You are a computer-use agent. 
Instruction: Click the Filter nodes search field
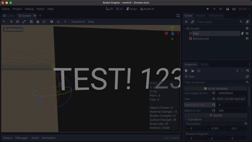click(219, 22)
